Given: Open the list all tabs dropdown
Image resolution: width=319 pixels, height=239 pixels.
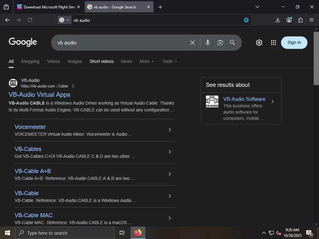Looking at the screenshot, I should (x=257, y=7).
